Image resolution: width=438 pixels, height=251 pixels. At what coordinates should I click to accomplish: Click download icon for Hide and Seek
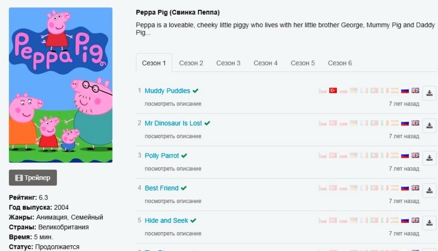click(429, 223)
